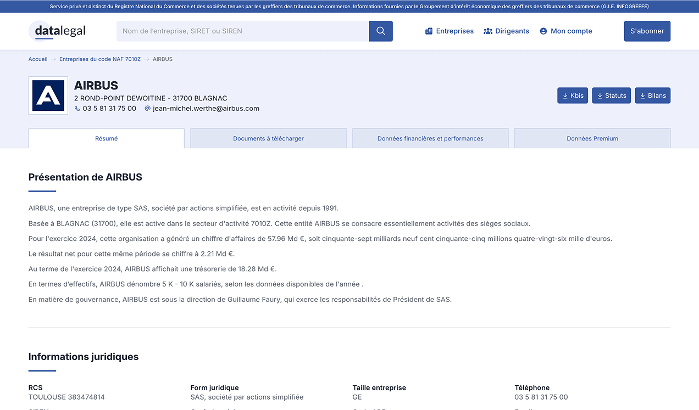Download the Kbis document
The width and height of the screenshot is (699, 410).
click(573, 95)
